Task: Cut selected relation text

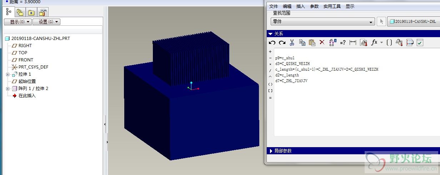Action: click(292, 42)
